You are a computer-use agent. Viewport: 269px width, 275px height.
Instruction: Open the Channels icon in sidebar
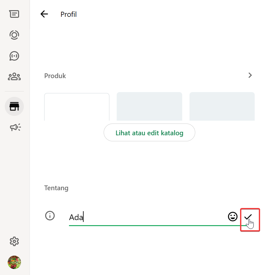[14, 56]
